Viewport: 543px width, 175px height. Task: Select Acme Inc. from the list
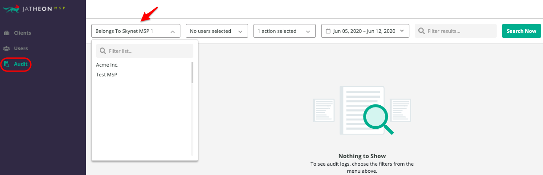[x=107, y=65]
